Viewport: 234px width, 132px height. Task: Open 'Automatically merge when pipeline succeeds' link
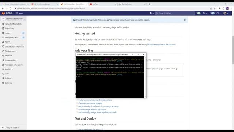click(x=98, y=113)
